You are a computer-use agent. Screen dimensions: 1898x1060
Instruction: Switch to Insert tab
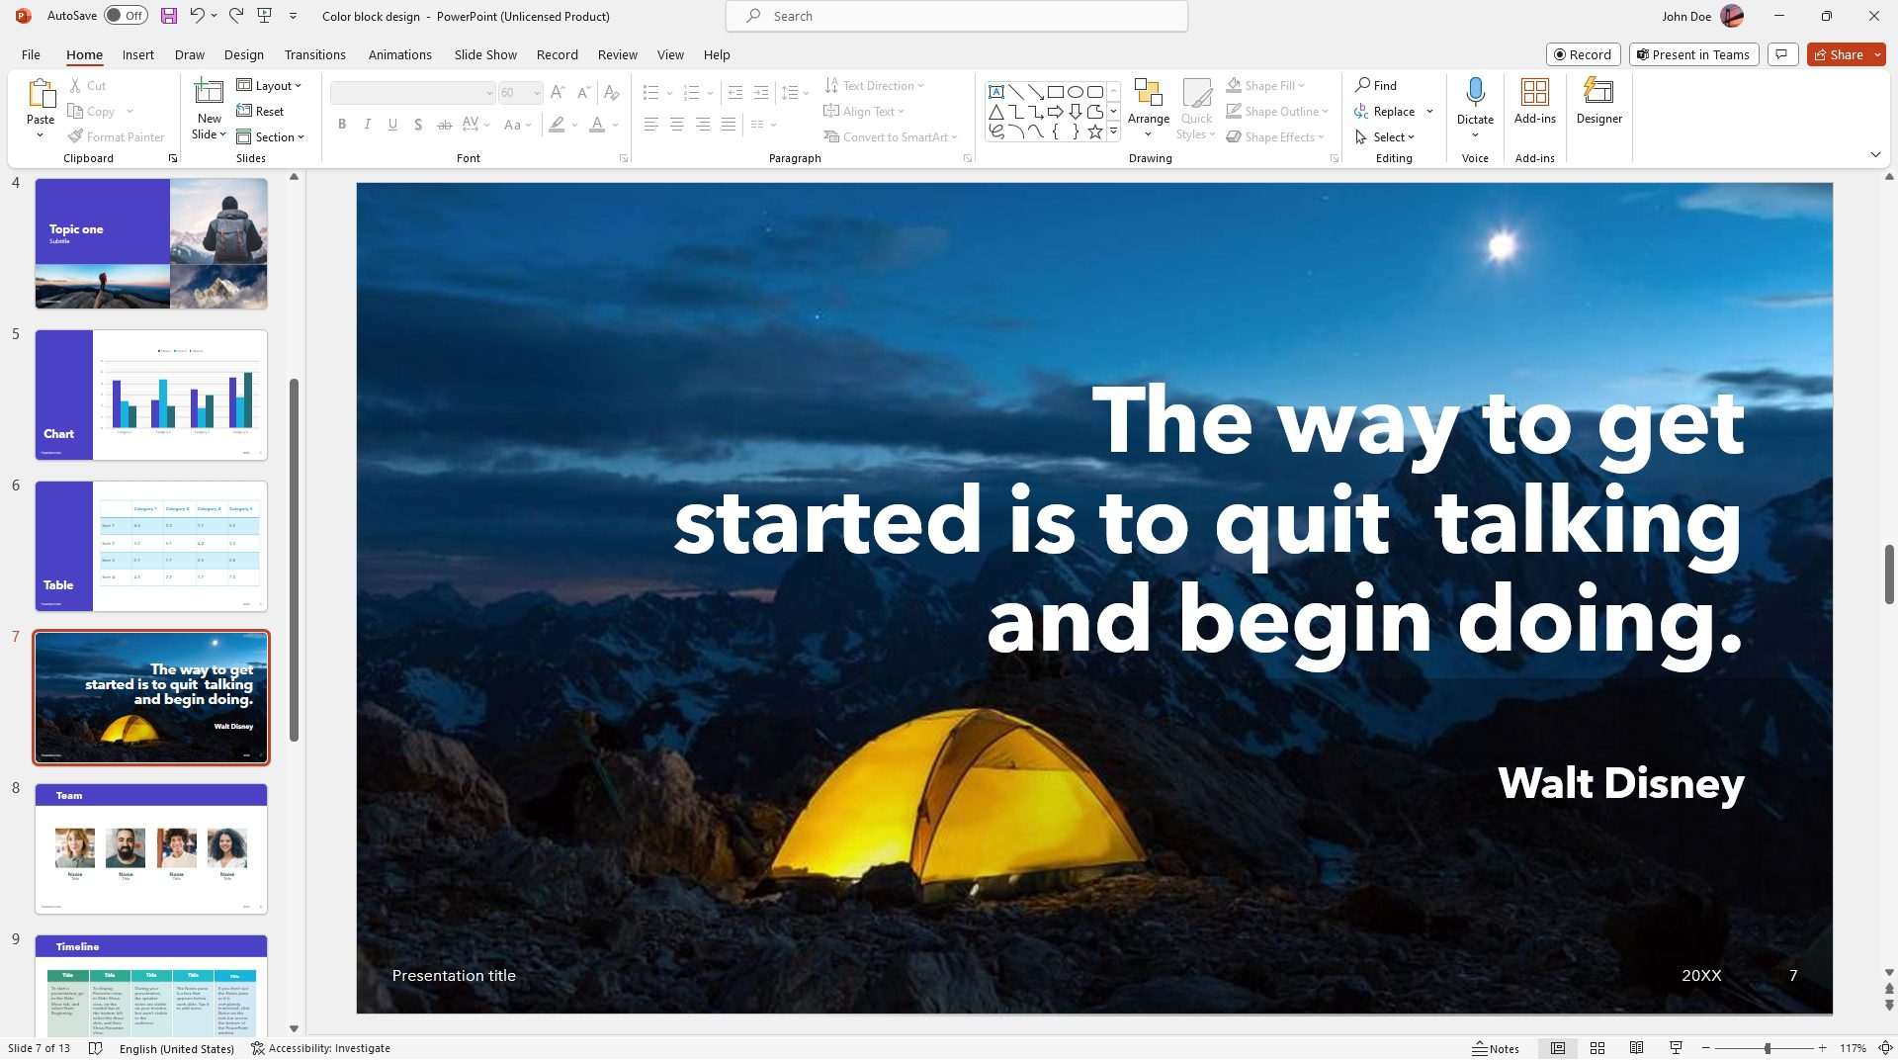tap(137, 54)
